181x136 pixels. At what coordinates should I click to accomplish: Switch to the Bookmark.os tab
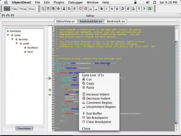tap(116, 22)
